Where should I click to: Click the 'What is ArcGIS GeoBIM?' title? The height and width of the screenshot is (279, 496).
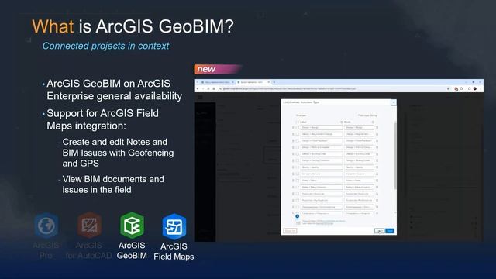click(x=133, y=26)
